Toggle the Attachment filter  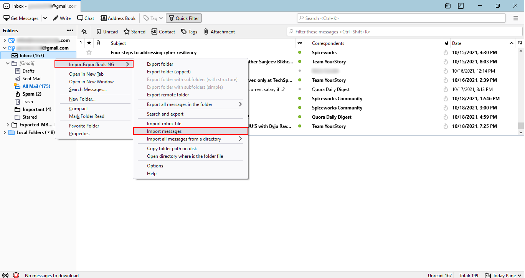(220, 31)
